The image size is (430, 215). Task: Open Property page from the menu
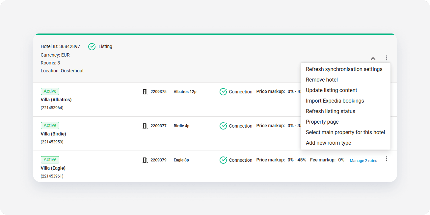345,122
